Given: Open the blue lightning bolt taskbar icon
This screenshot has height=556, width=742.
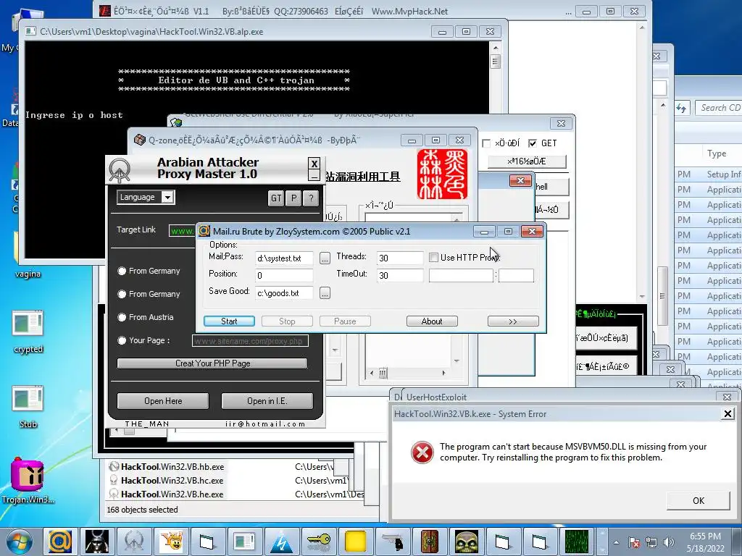Looking at the screenshot, I should (x=282, y=542).
